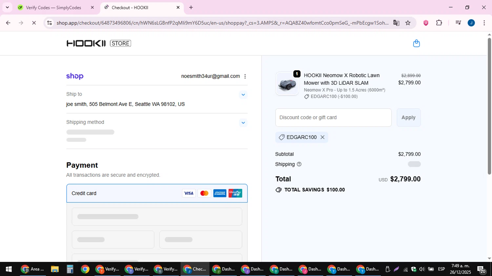Click the Mastercard icon
Viewport: 492px width, 276px height.
[204, 193]
